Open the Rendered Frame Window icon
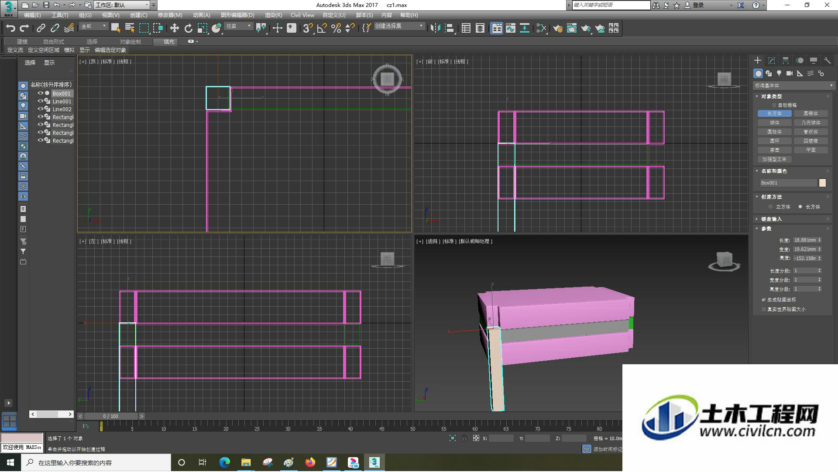 tap(572, 28)
